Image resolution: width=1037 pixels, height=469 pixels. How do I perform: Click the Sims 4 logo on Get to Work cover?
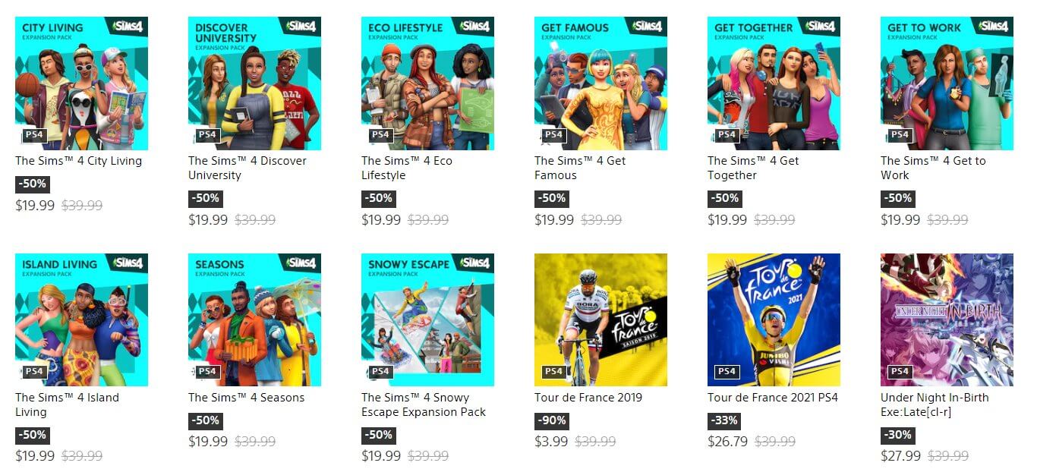(994, 26)
